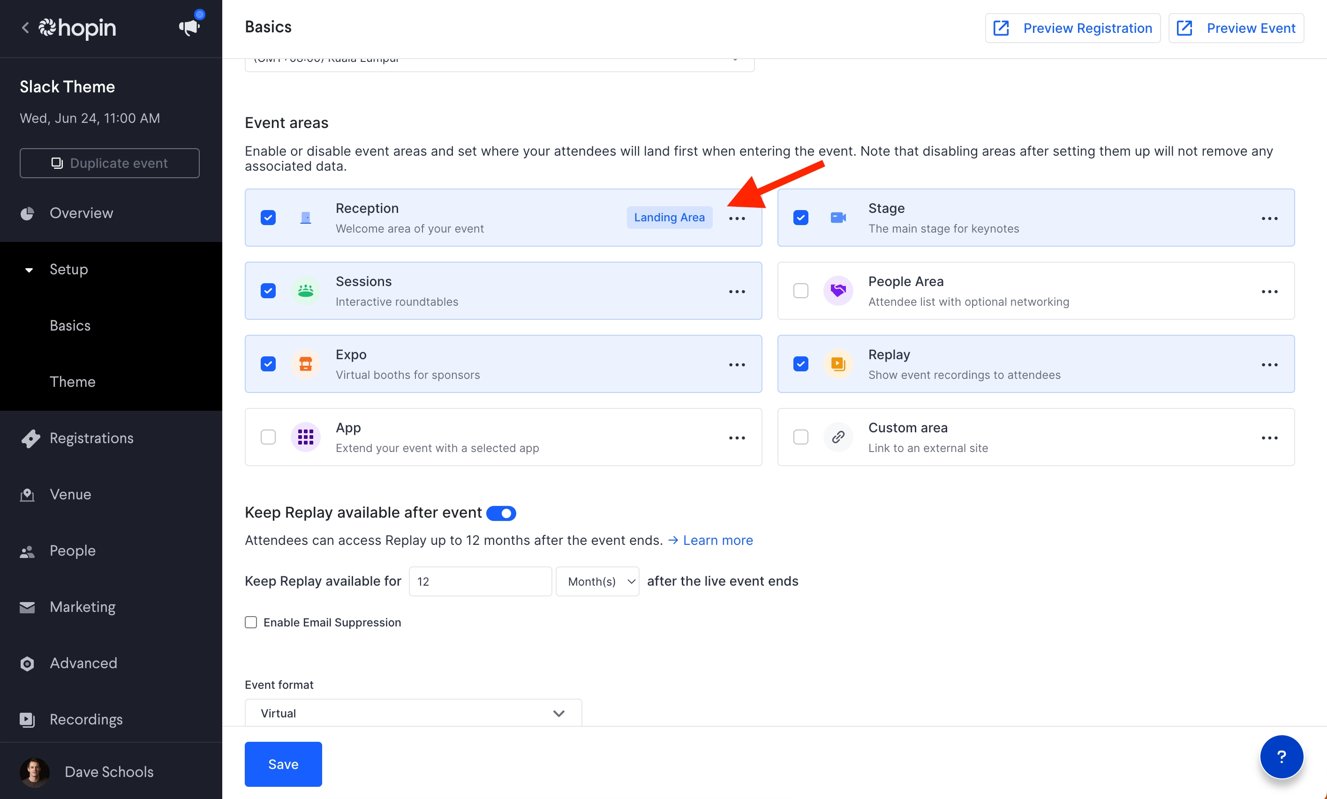This screenshot has width=1327, height=799.
Task: Open Custom area options three-dot menu
Action: pos(1269,438)
